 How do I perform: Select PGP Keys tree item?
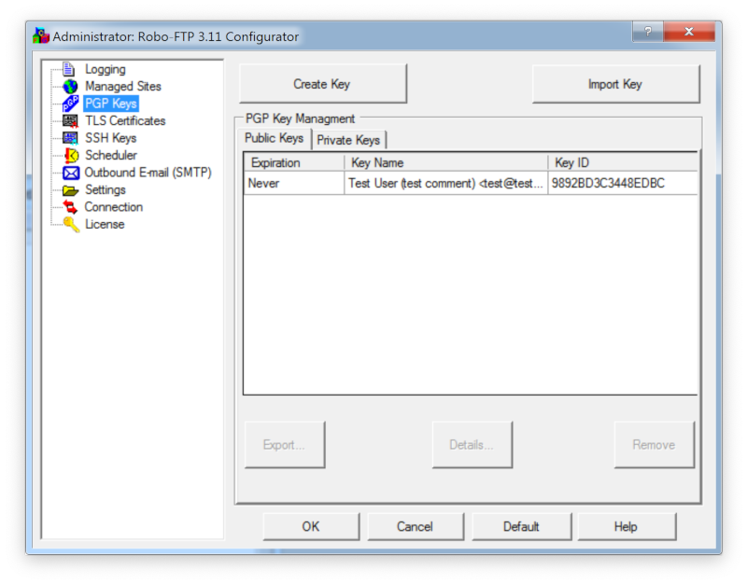point(110,104)
